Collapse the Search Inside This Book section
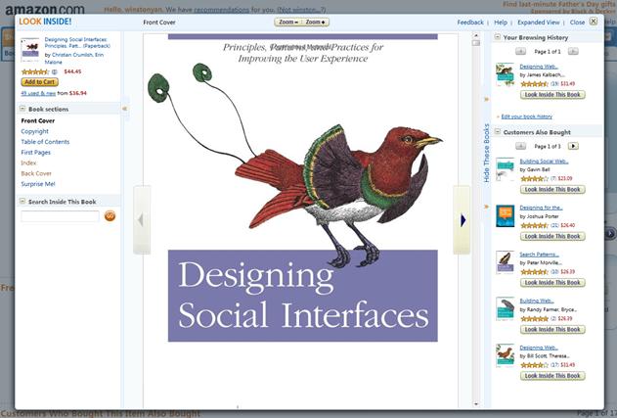Screen dimensions: 617x418 tap(22, 201)
